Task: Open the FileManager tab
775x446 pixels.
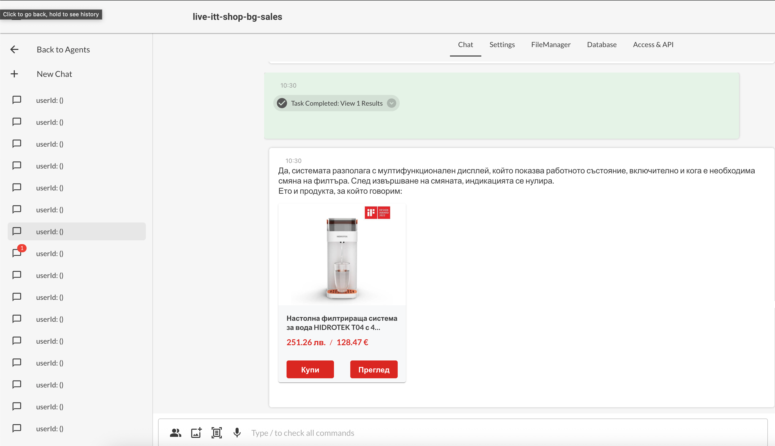Action: point(550,45)
